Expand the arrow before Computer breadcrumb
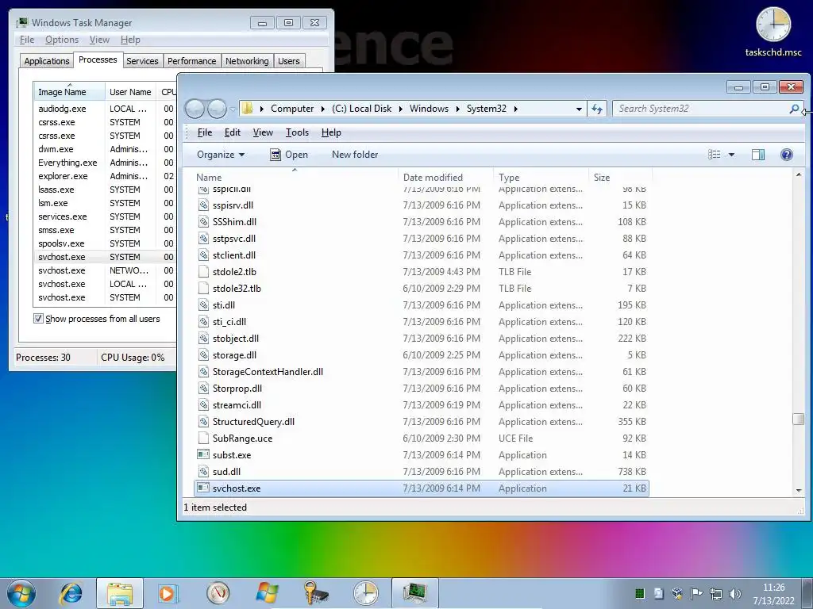Screen dimensions: 813x609 click(x=262, y=109)
